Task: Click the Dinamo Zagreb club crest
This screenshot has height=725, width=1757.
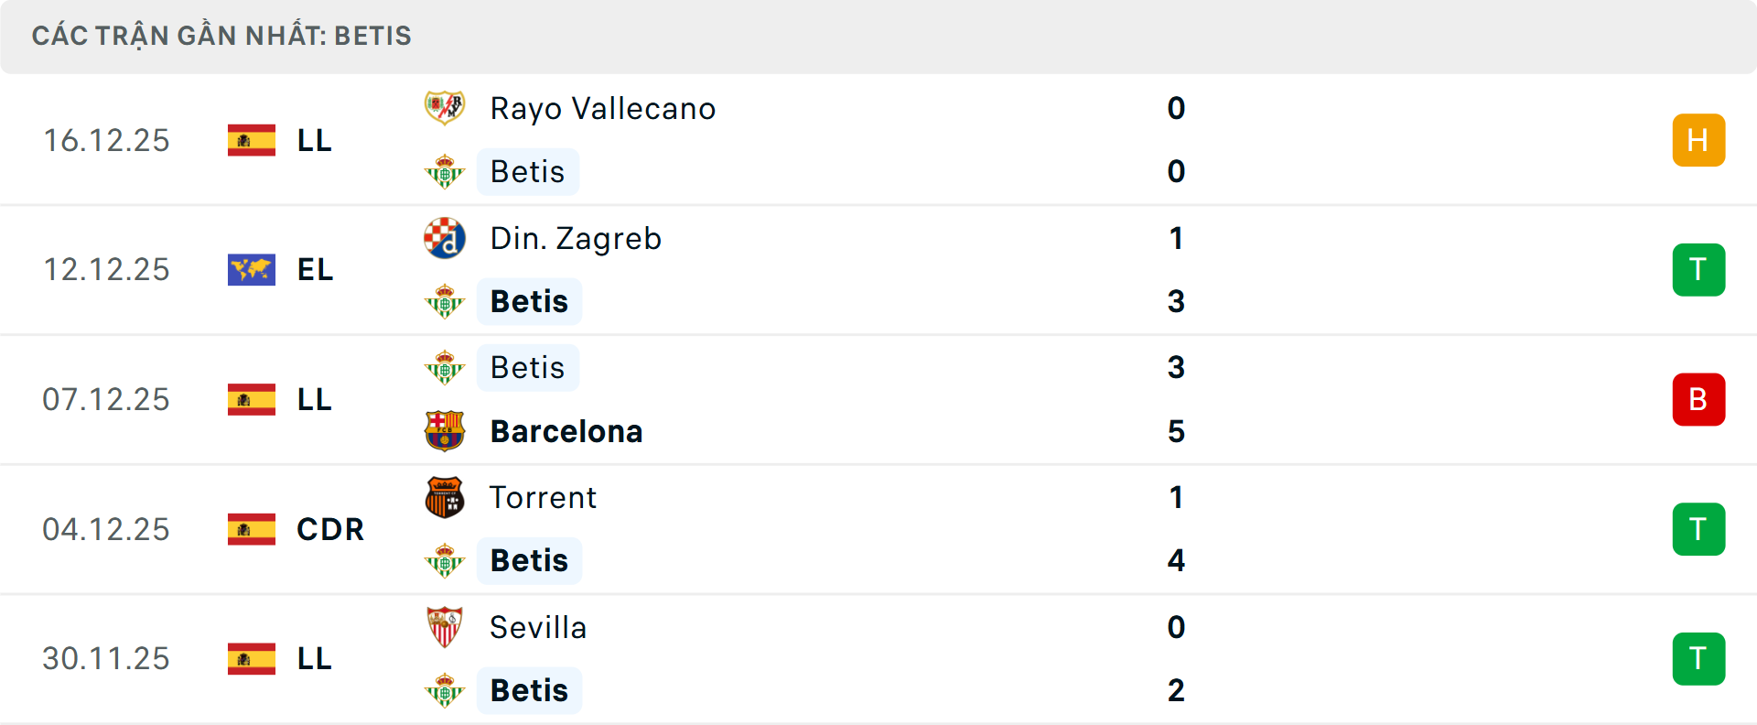Action: (x=445, y=238)
